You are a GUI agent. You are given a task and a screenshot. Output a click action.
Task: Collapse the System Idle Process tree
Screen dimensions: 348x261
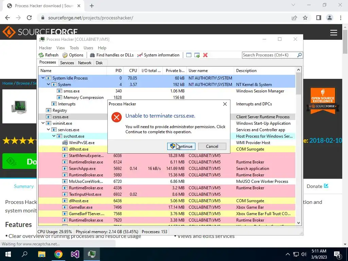click(43, 78)
